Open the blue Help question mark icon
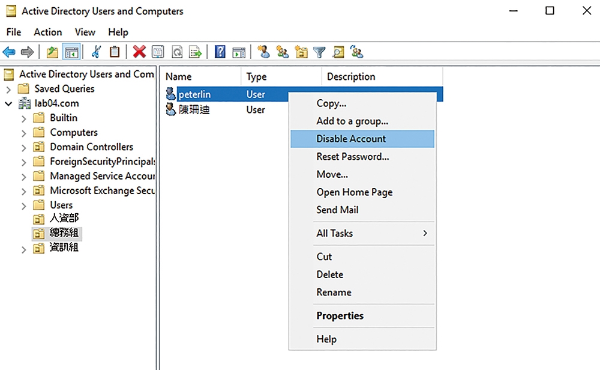600x370 pixels. (220, 52)
